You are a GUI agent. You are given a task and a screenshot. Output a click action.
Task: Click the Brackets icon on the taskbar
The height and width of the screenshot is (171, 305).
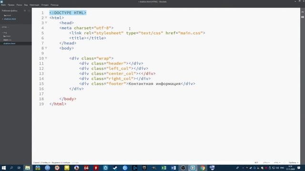coord(193,168)
